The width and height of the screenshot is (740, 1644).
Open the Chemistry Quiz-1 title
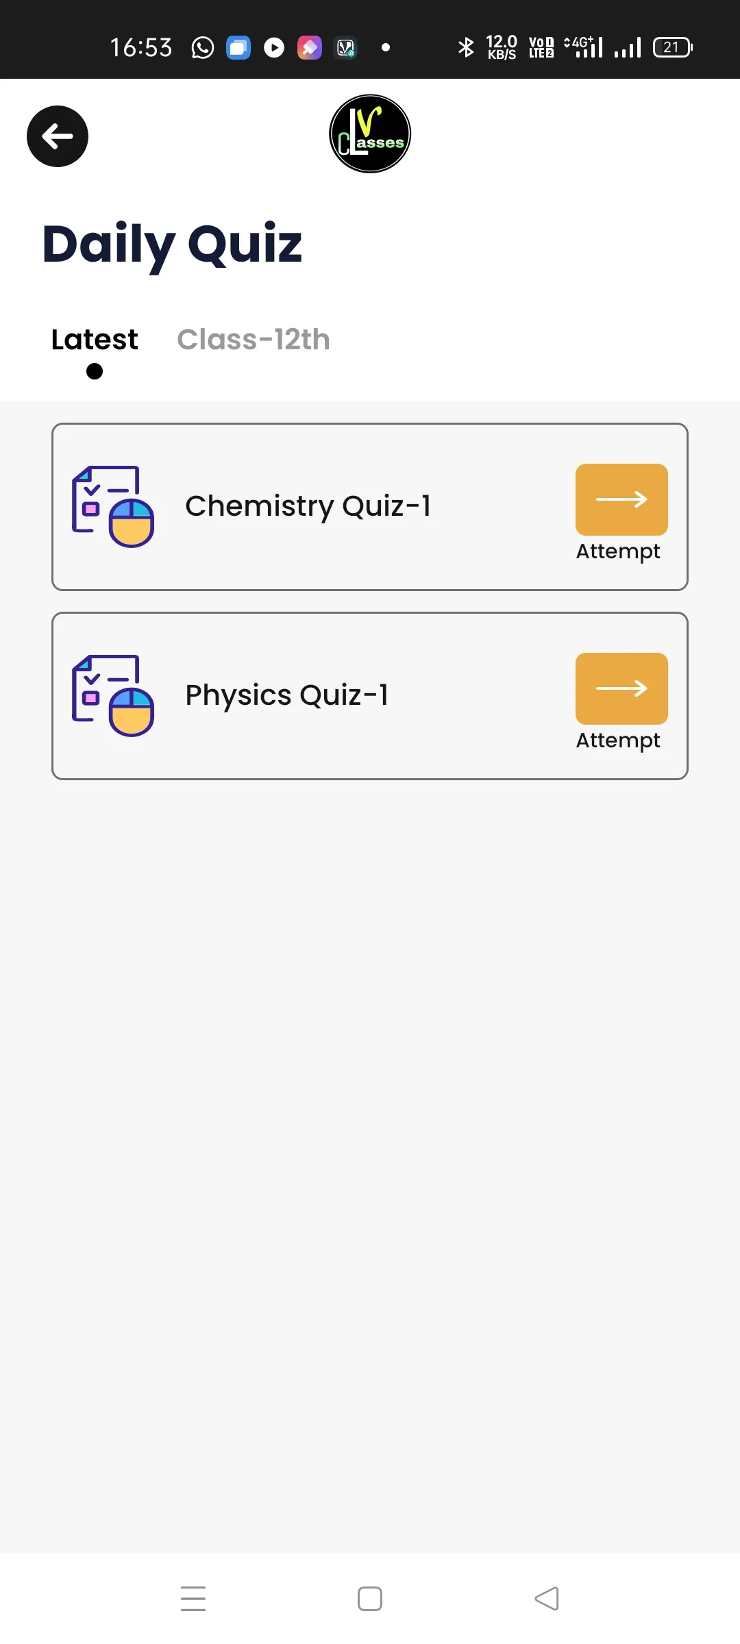[x=308, y=506]
